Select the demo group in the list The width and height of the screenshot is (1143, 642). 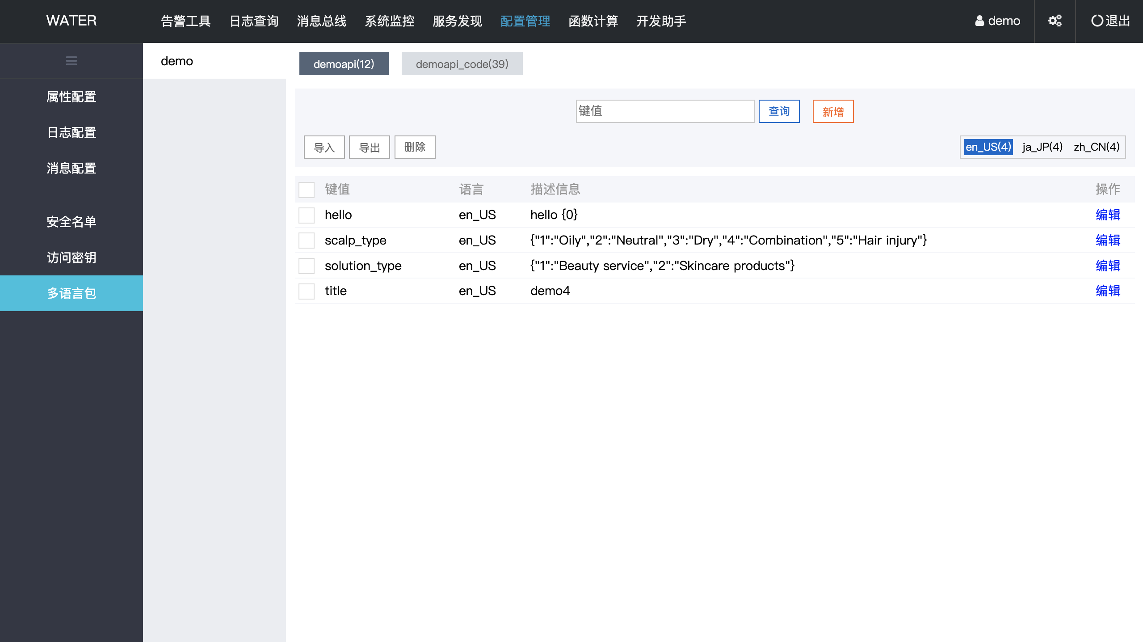point(214,61)
